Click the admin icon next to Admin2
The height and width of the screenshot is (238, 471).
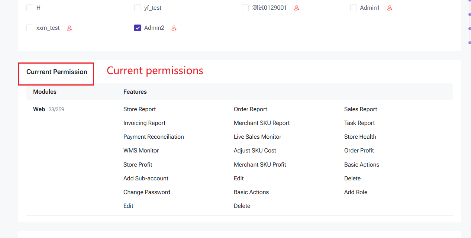(174, 28)
